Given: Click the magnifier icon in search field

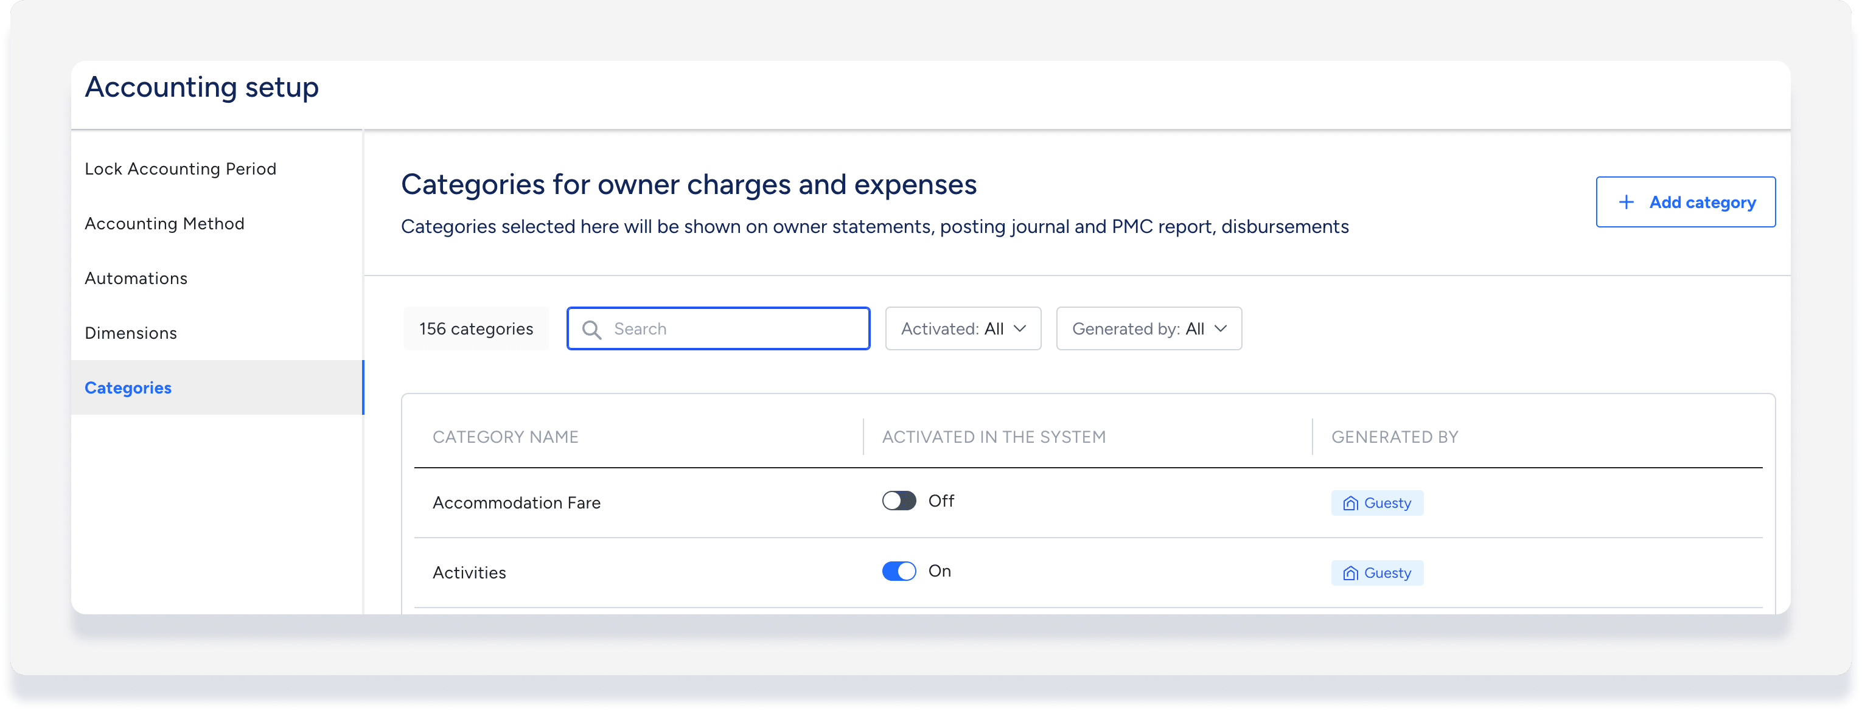Looking at the screenshot, I should tap(591, 330).
